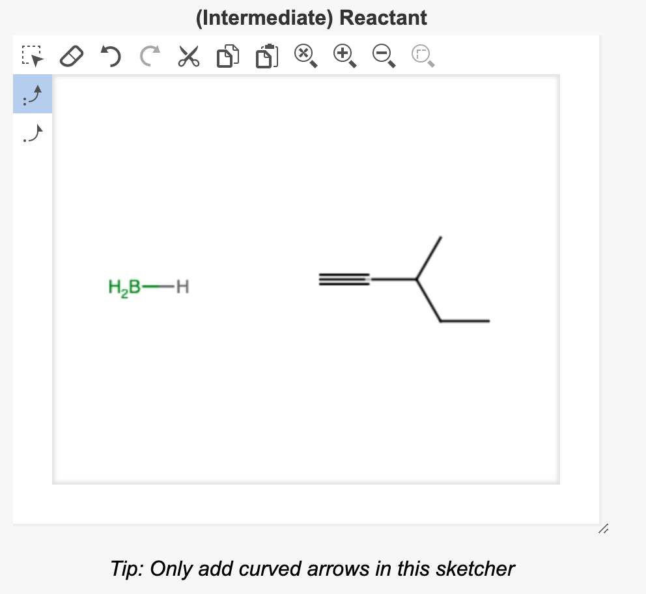The image size is (646, 594).
Task: Zoom out on the sketcher canvas
Action: 383,57
